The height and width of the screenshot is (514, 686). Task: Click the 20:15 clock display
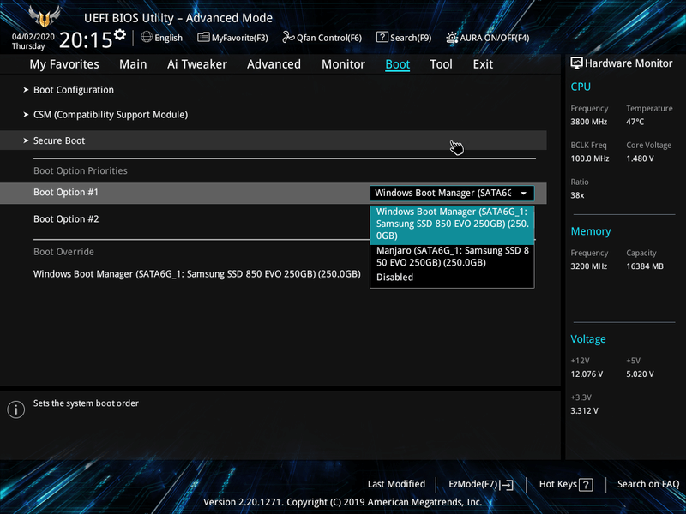tap(86, 40)
